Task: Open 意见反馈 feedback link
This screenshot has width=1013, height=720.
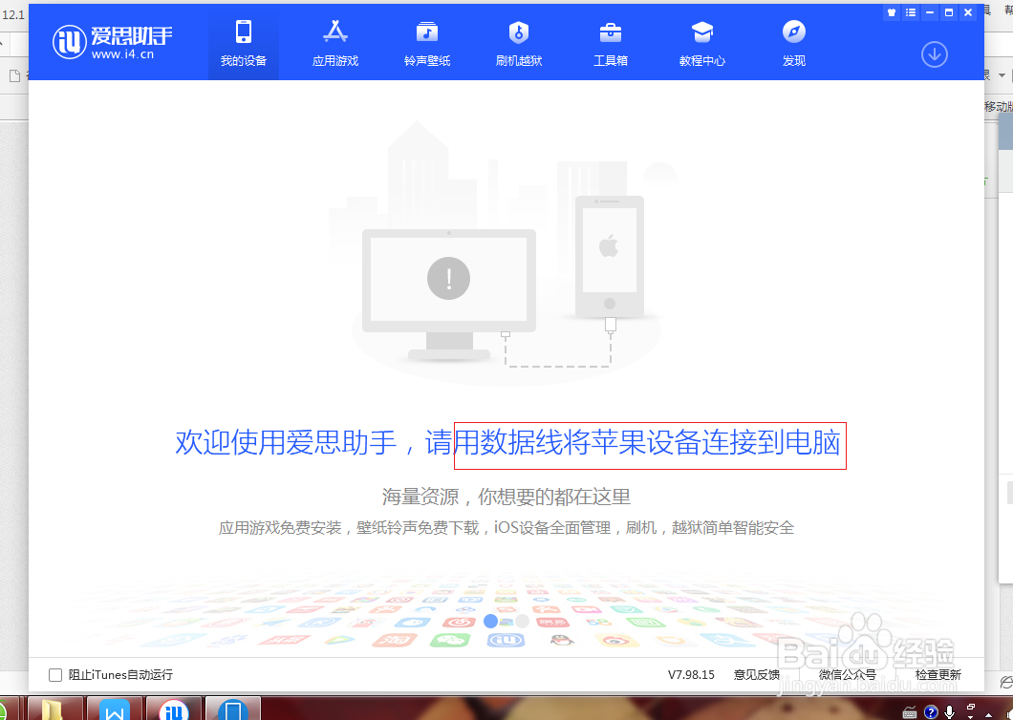Action: pos(757,675)
